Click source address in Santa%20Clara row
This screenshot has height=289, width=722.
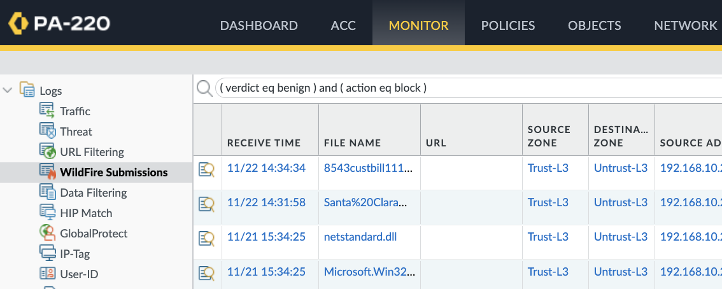pos(691,202)
